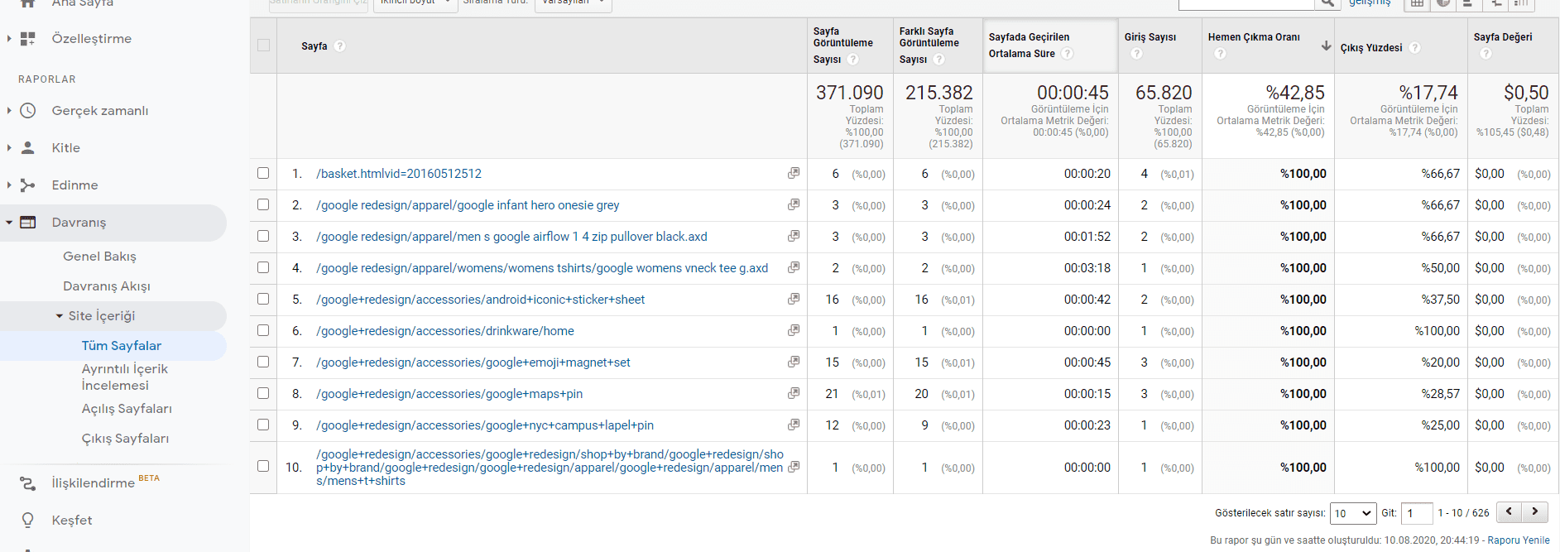
Task: Select checkbox for row 5 android sticker sheet
Action: point(263,300)
